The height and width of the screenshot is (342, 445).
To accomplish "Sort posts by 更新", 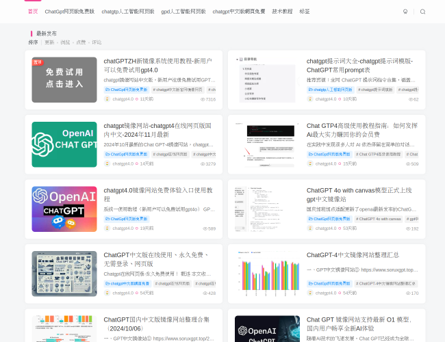I will pyautogui.click(x=49, y=42).
